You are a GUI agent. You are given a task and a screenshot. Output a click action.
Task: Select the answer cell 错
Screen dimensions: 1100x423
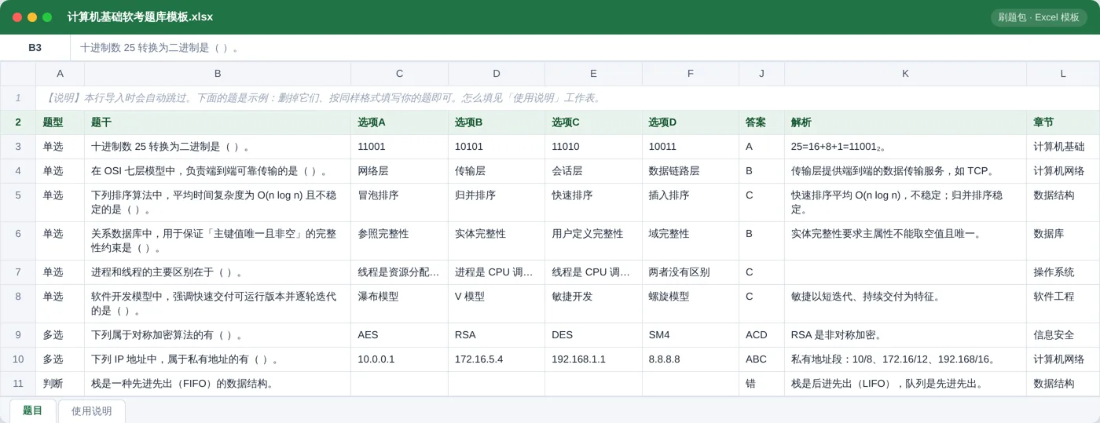tap(761, 384)
